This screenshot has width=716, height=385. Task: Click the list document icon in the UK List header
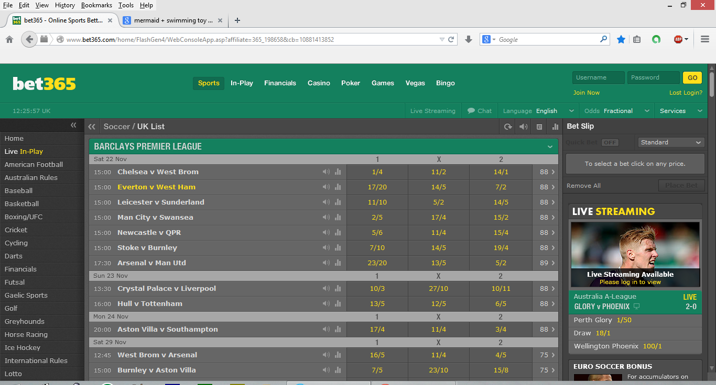[539, 127]
